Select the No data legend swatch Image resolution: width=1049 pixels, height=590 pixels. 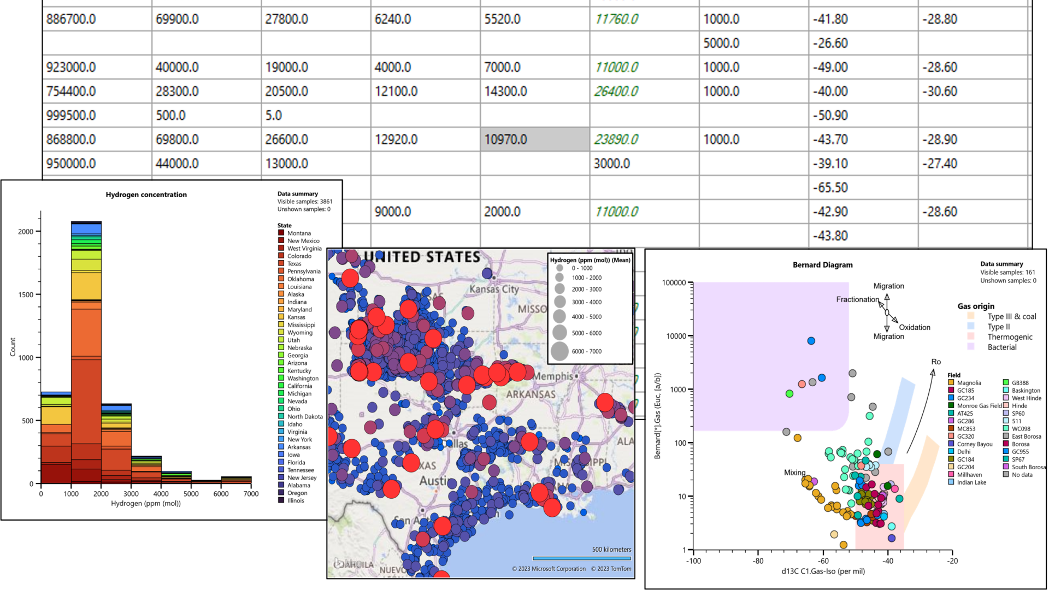coord(1006,475)
